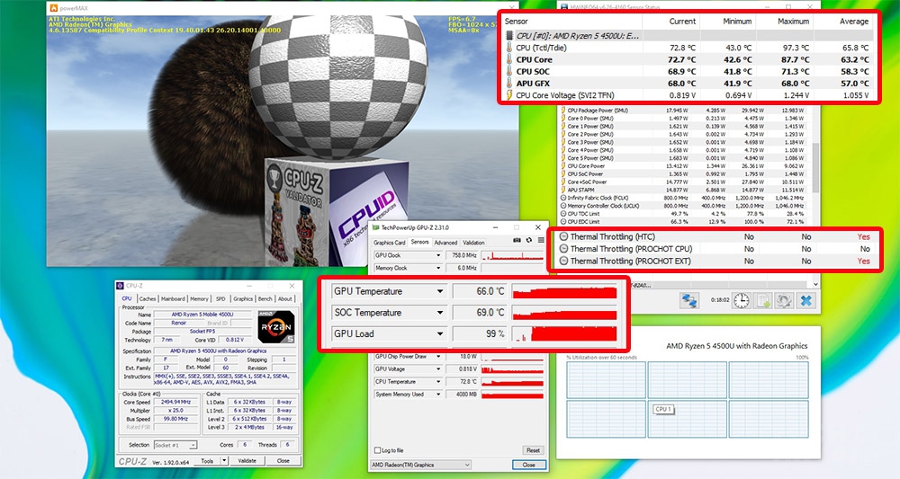
Task: Open the Caches tab in CPU-Z
Action: click(148, 299)
